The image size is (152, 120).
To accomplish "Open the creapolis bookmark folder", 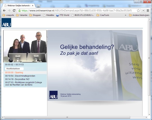I will 8,15.
